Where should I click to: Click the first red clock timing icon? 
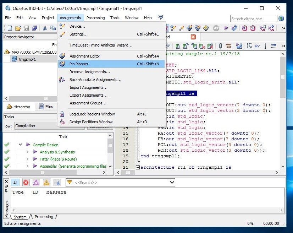pyautogui.click(x=244, y=28)
